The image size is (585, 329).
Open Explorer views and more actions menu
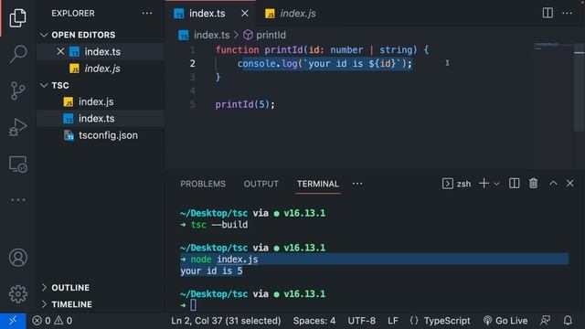pos(147,13)
